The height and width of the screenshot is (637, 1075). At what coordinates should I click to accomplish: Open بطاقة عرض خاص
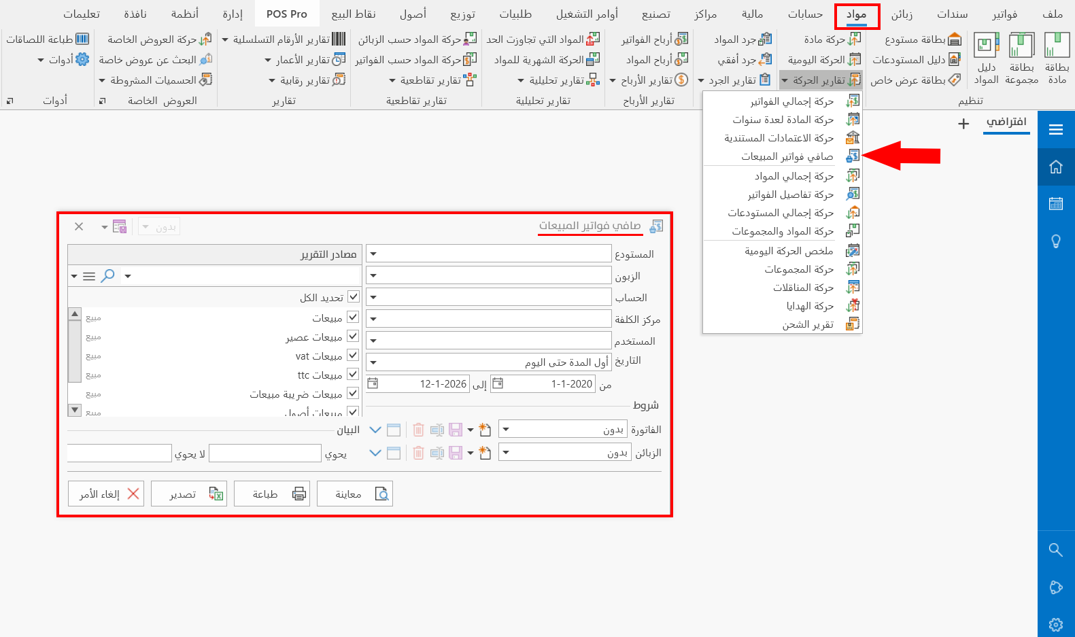point(915,80)
